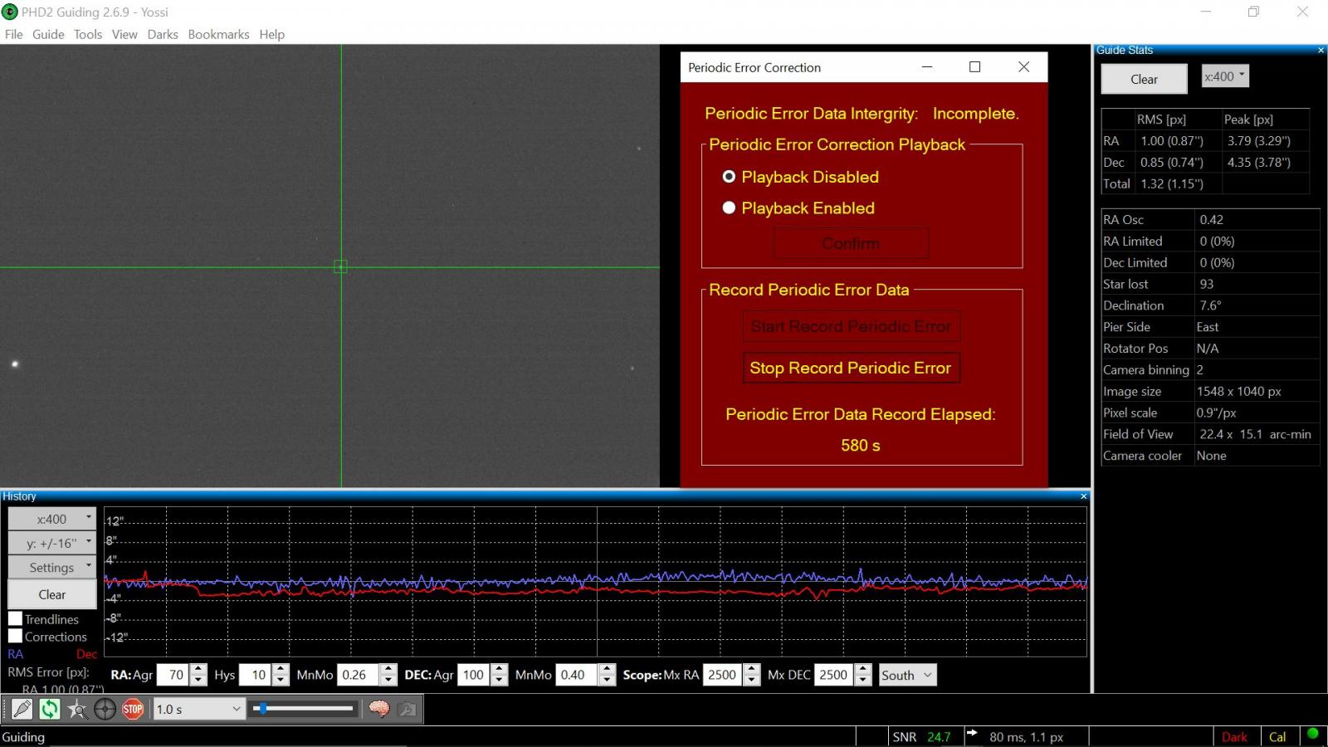Screen dimensions: 1328x747
Task: Enable the Corrections checkbox
Action: tap(15, 637)
